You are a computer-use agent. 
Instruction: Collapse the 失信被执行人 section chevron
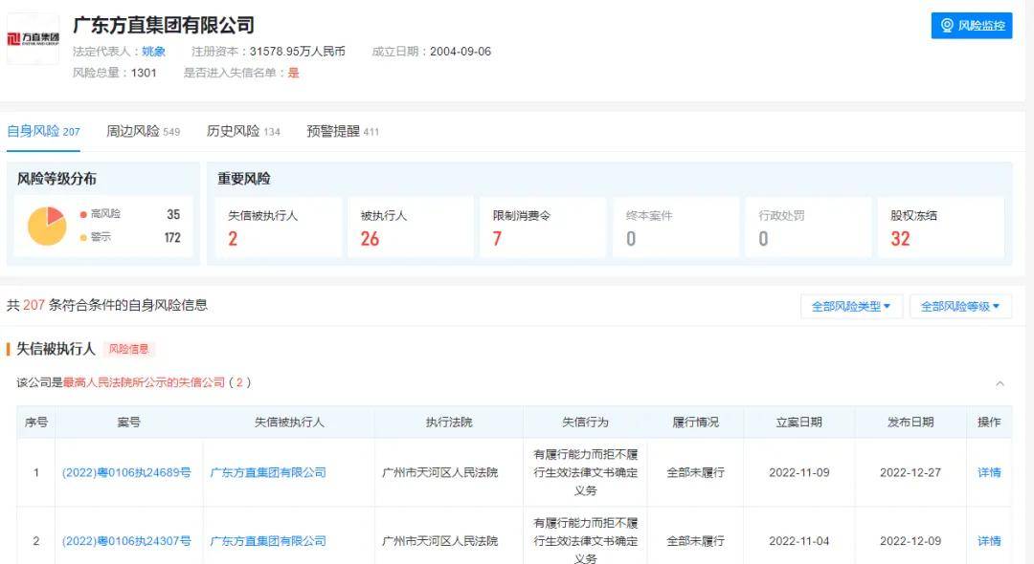[1000, 383]
